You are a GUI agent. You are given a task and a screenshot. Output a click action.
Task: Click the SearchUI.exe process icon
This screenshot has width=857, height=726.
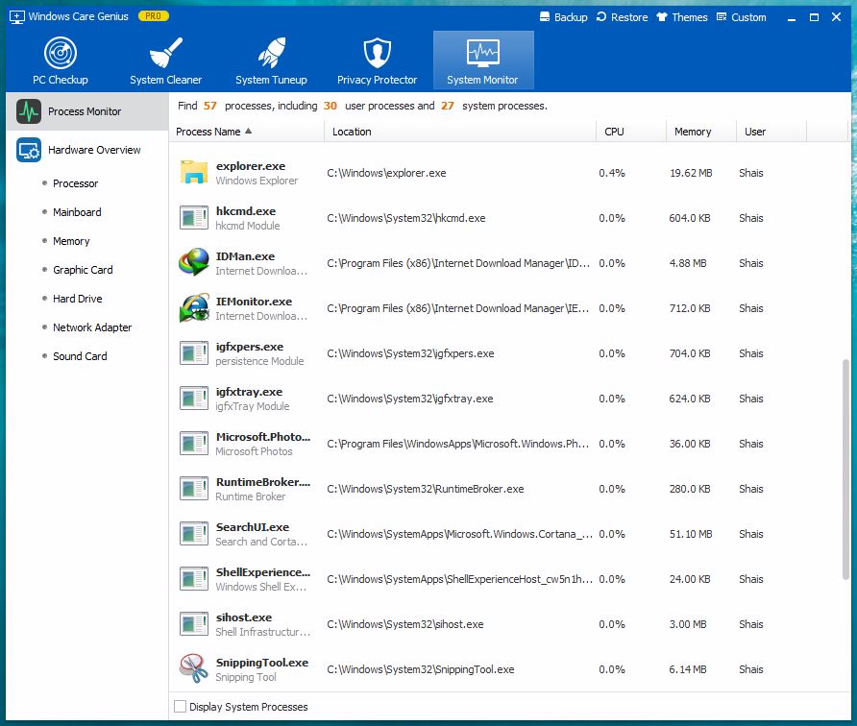click(193, 534)
